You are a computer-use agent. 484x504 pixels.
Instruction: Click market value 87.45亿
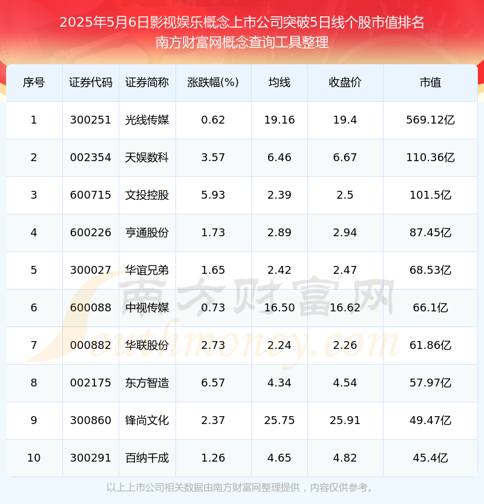pos(430,233)
